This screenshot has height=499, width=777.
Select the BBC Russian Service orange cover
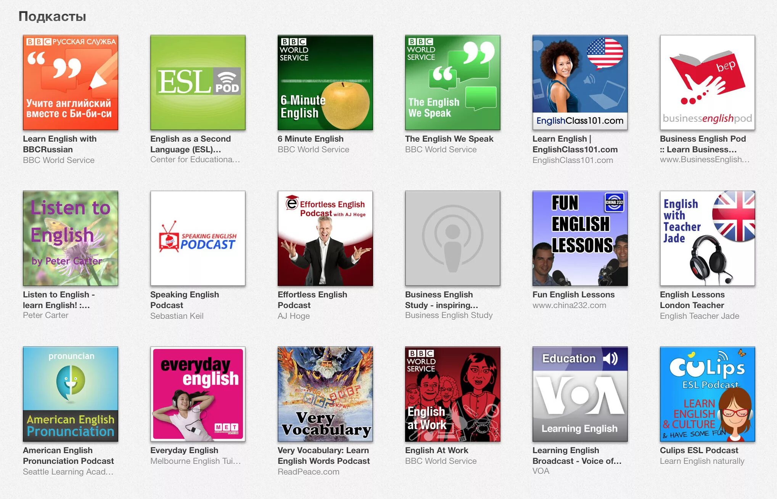point(70,82)
